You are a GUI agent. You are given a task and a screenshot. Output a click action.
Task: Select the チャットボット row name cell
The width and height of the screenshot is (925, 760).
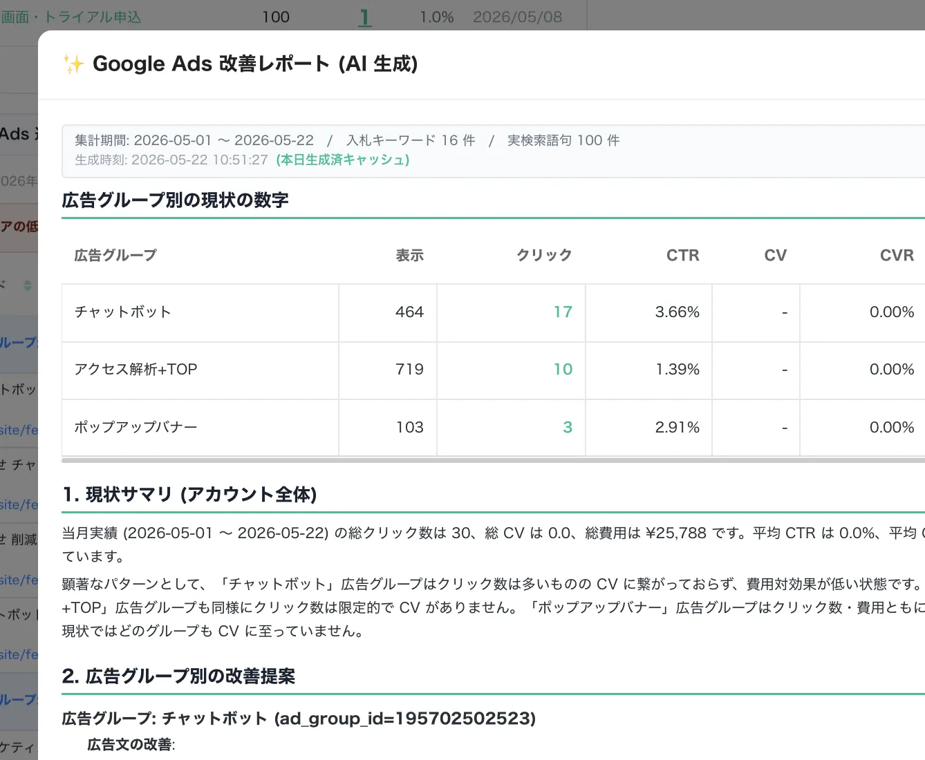200,313
